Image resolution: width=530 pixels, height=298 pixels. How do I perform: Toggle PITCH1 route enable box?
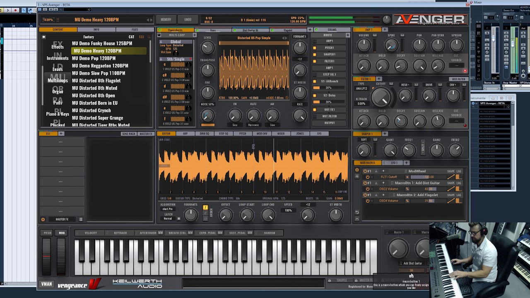[315, 48]
